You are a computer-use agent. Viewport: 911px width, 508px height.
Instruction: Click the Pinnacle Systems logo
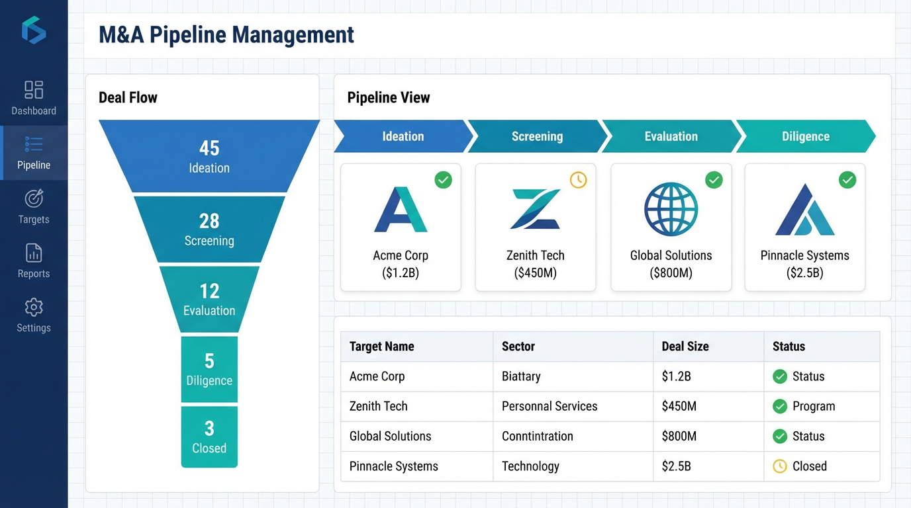click(x=804, y=210)
